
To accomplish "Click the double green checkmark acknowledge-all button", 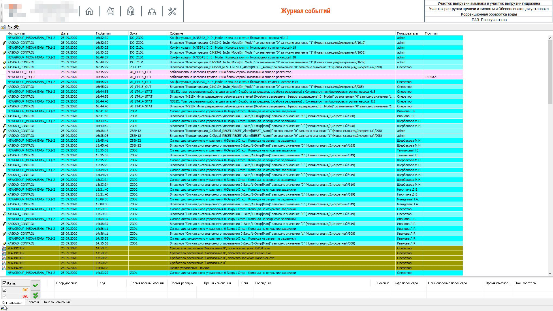I will [x=35, y=295].
